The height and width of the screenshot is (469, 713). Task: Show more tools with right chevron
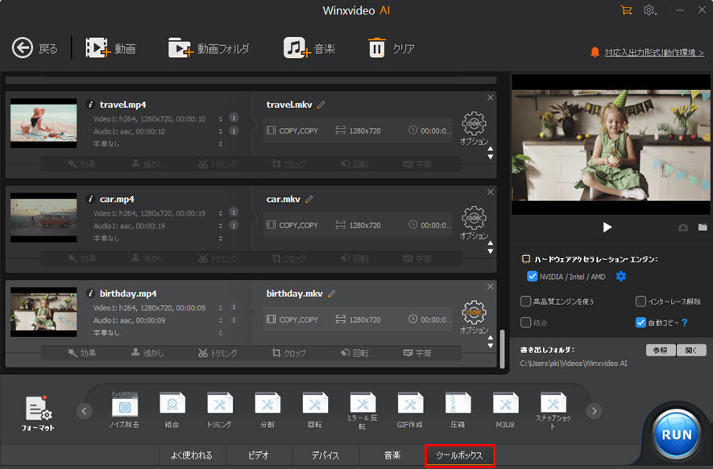[594, 411]
